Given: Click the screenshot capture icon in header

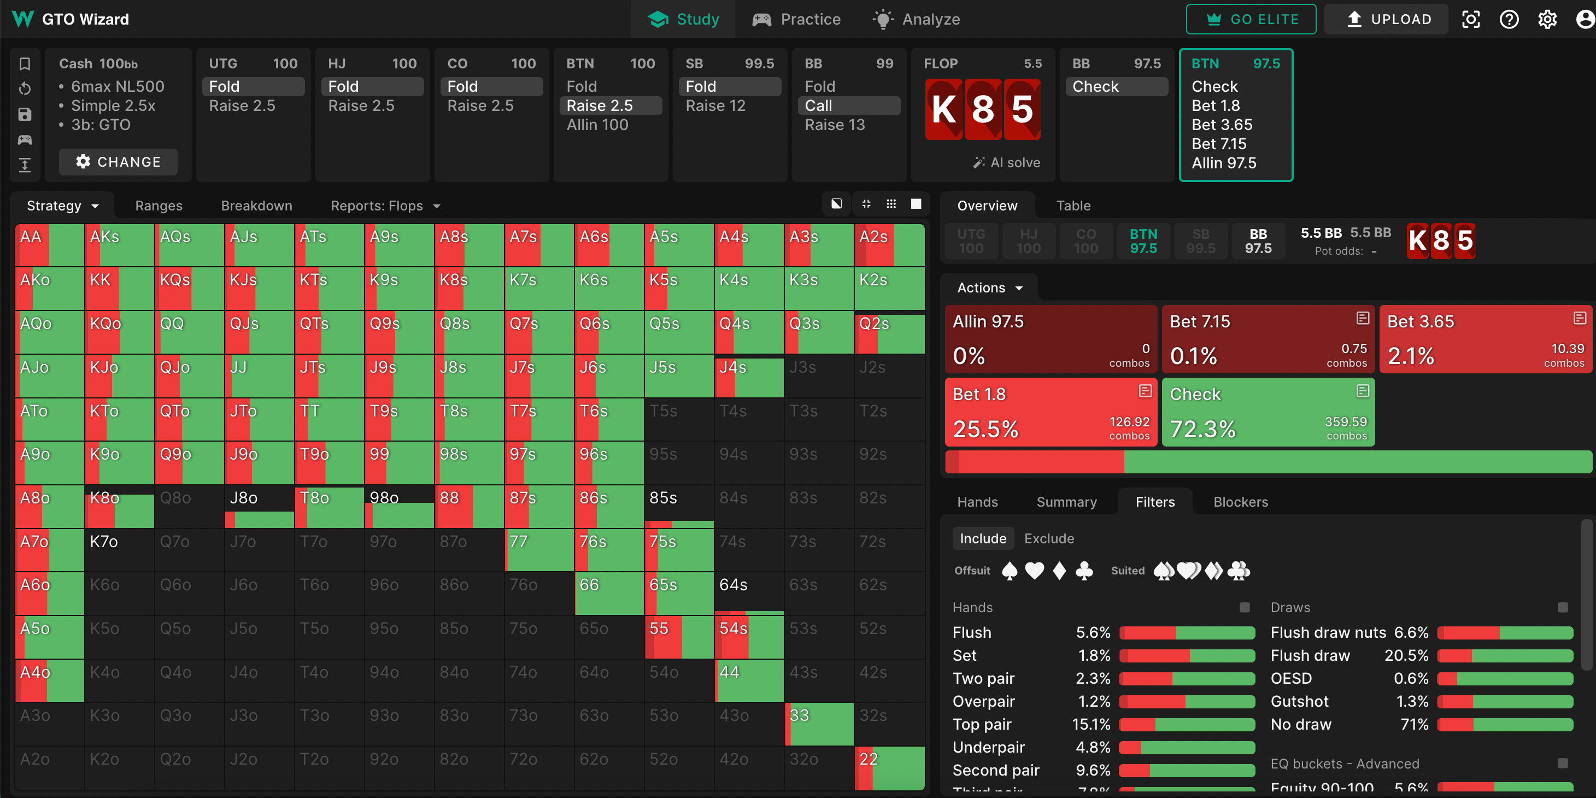Looking at the screenshot, I should pos(1470,19).
